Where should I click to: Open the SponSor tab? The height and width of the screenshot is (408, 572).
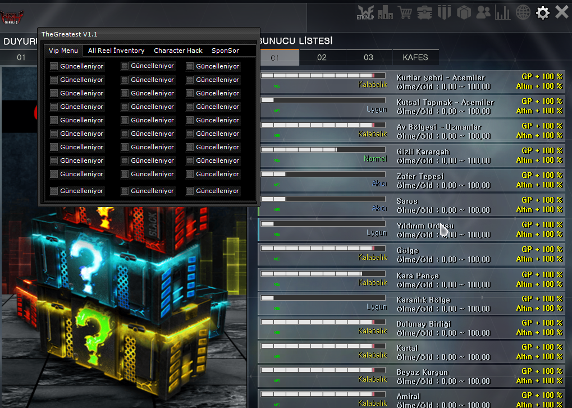pos(226,51)
